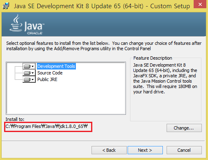Open Public JRE feature drive dropdown
This screenshot has height=160, width=208.
click(29, 79)
